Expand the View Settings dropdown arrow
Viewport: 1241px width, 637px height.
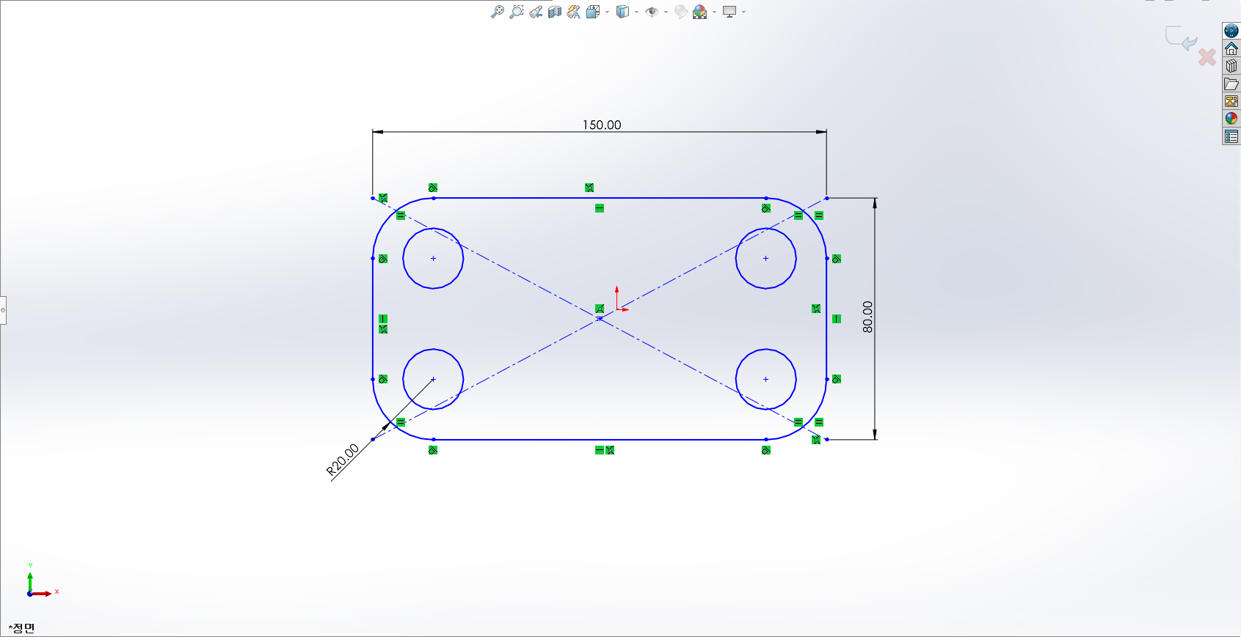[x=743, y=12]
